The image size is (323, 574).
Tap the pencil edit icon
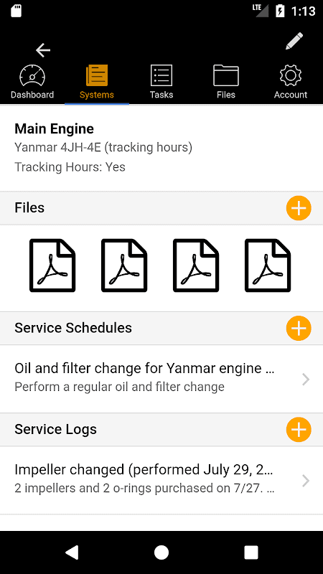tap(294, 41)
